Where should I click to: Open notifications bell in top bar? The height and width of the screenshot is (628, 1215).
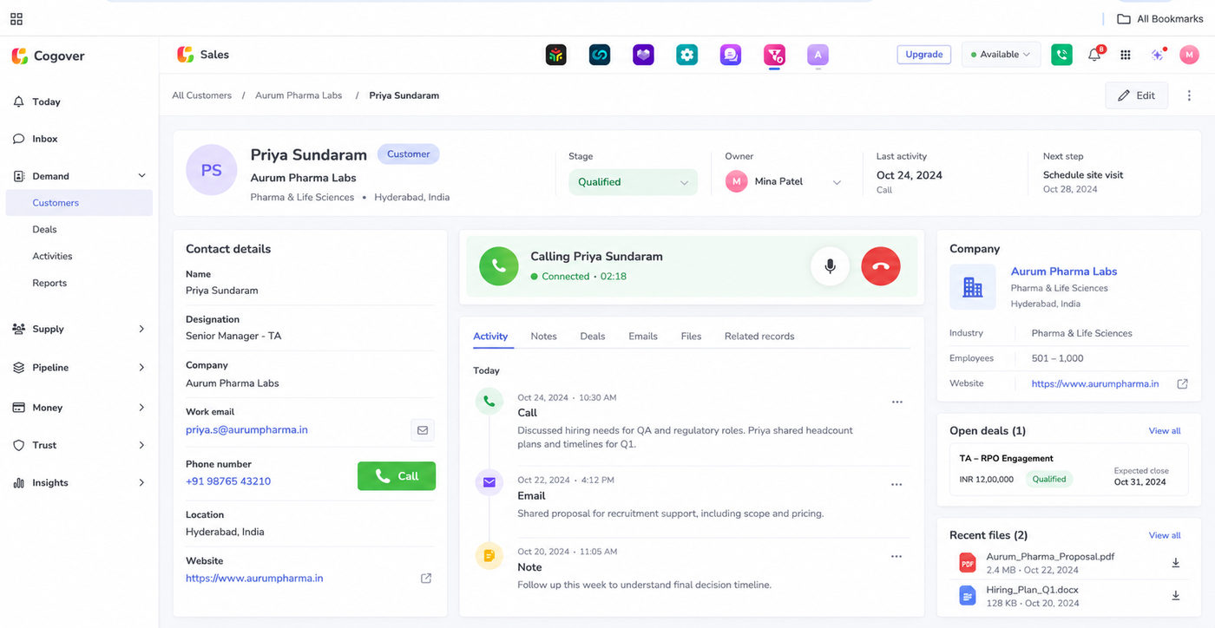pos(1094,55)
